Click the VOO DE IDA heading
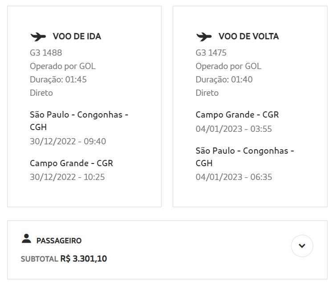This screenshot has height=286, width=332. (x=77, y=37)
